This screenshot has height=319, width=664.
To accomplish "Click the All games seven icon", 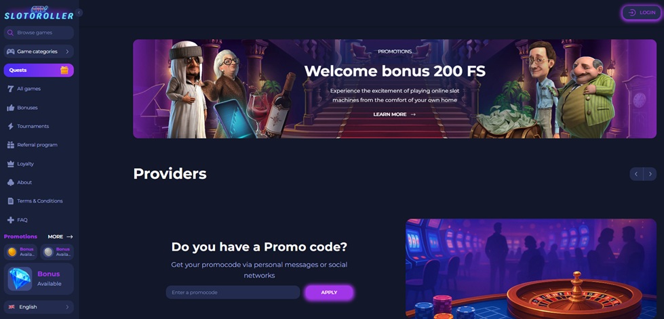I will pos(11,89).
